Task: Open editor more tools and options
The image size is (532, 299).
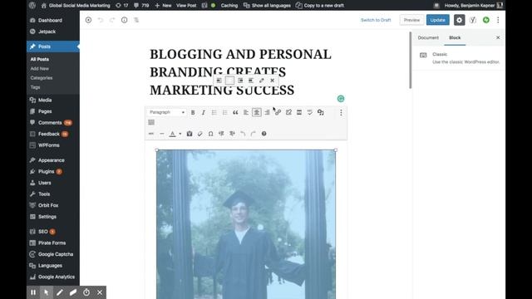Action: (498, 20)
